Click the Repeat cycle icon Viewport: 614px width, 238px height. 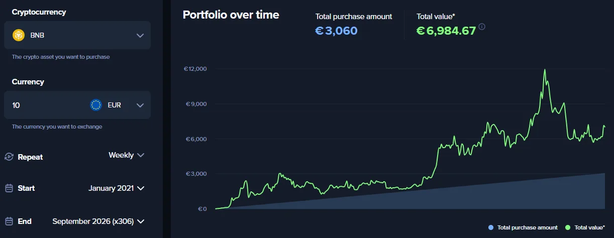[x=9, y=157]
